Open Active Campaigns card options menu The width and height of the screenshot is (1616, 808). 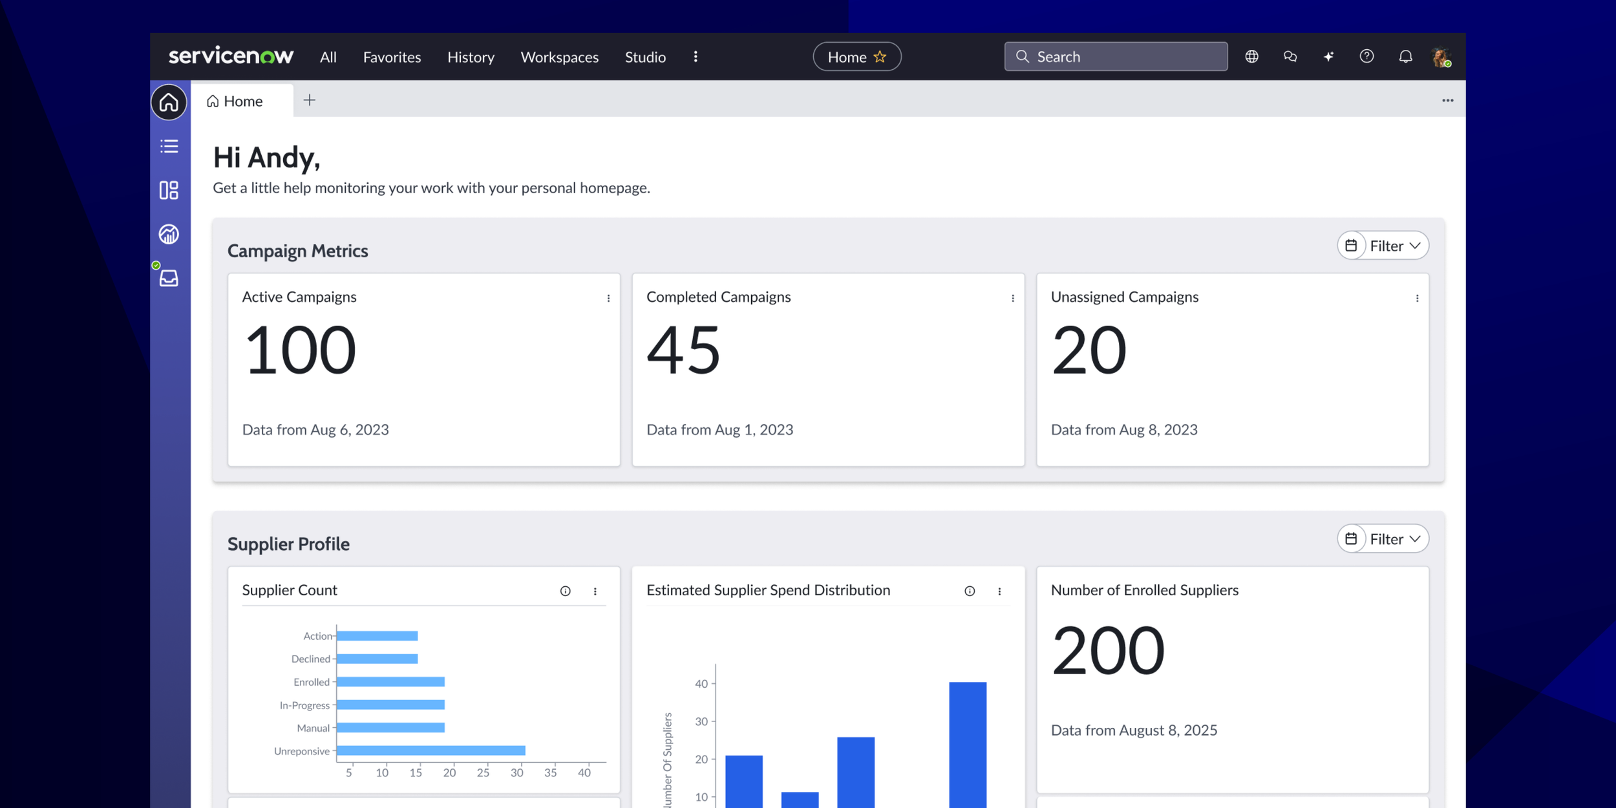(608, 298)
